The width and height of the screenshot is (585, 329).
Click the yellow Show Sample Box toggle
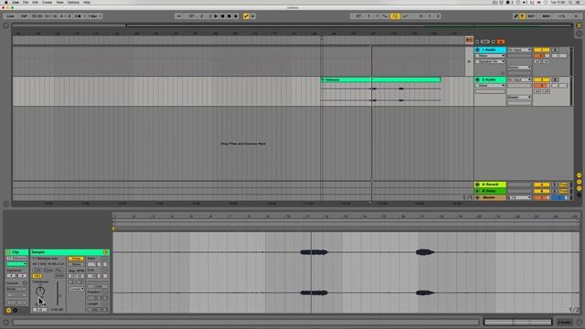tap(8, 310)
